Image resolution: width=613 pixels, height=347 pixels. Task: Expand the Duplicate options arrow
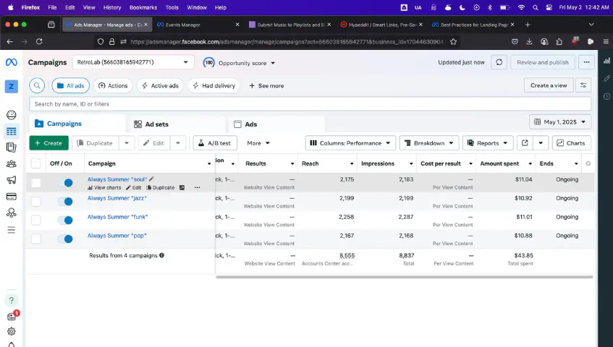click(127, 143)
